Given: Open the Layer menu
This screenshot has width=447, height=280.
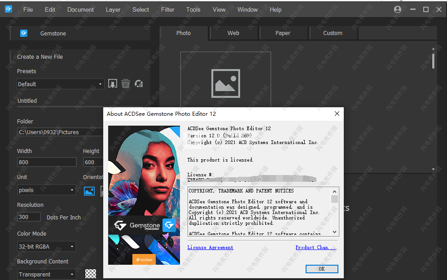Looking at the screenshot, I should pos(113,10).
